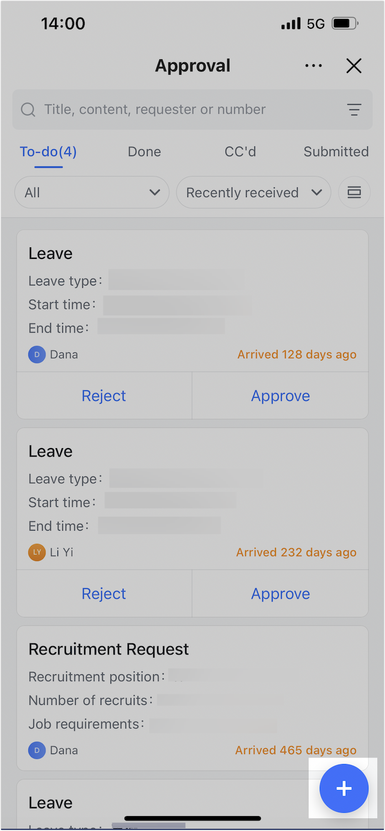Tap Dana's avatar on the Recruitment Request
This screenshot has width=385, height=831.
(37, 750)
